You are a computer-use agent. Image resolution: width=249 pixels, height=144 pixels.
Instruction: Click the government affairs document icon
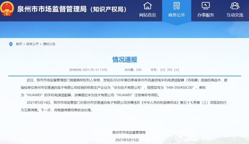click(177, 6)
